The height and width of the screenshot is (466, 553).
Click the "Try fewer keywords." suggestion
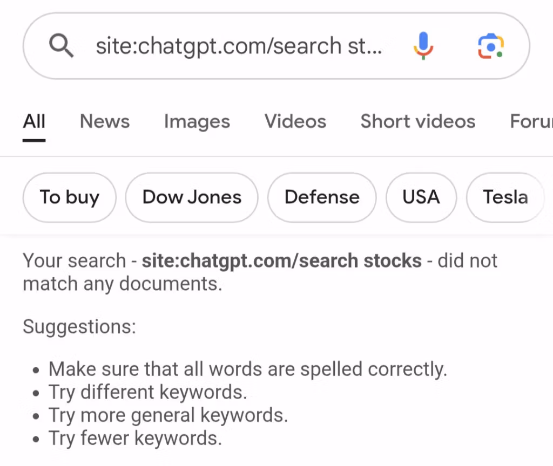pyautogui.click(x=135, y=438)
